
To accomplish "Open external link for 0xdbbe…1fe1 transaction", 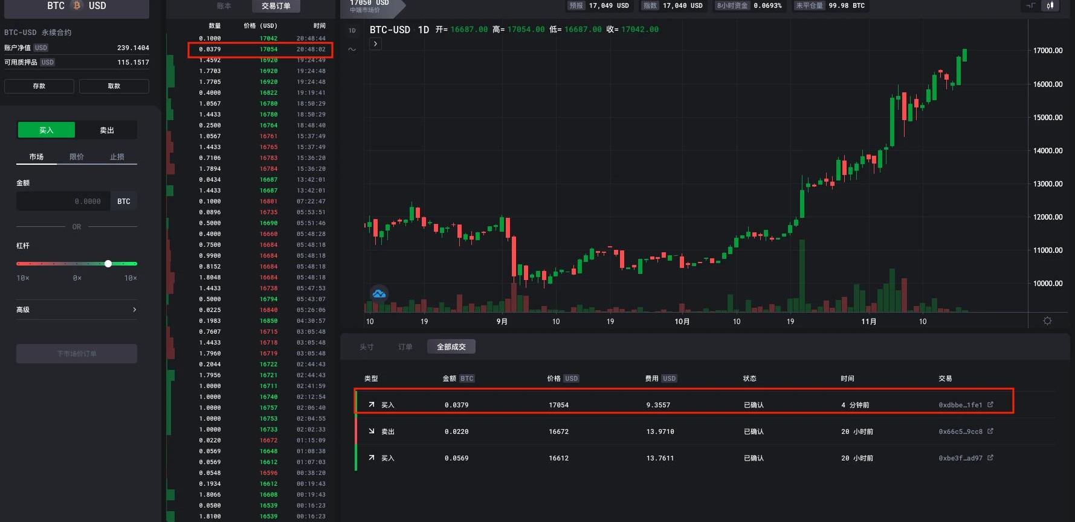I will click(x=990, y=405).
